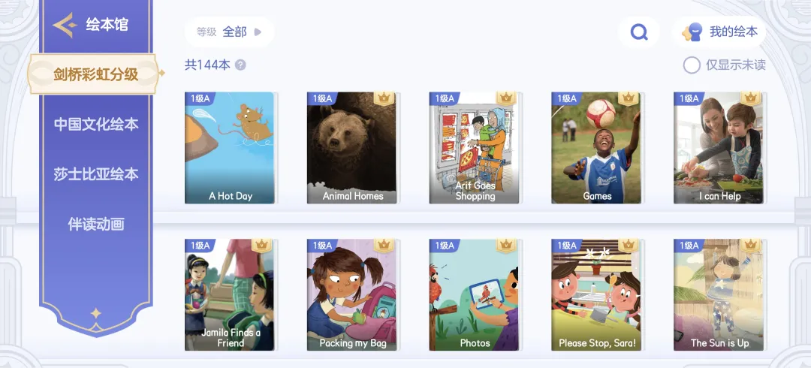Click the mascot icon in 我的绘本

[693, 32]
